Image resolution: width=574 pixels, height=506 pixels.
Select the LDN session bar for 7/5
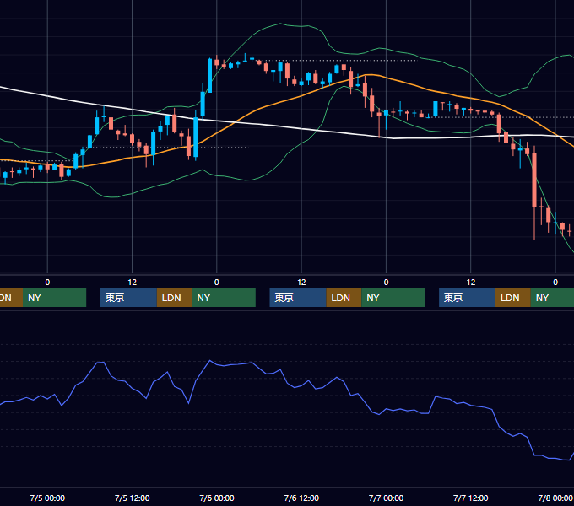174,298
